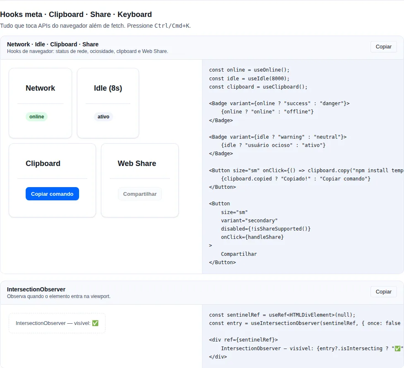This screenshot has width=404, height=368.
Task: Click the green online badge
Action: [36, 116]
